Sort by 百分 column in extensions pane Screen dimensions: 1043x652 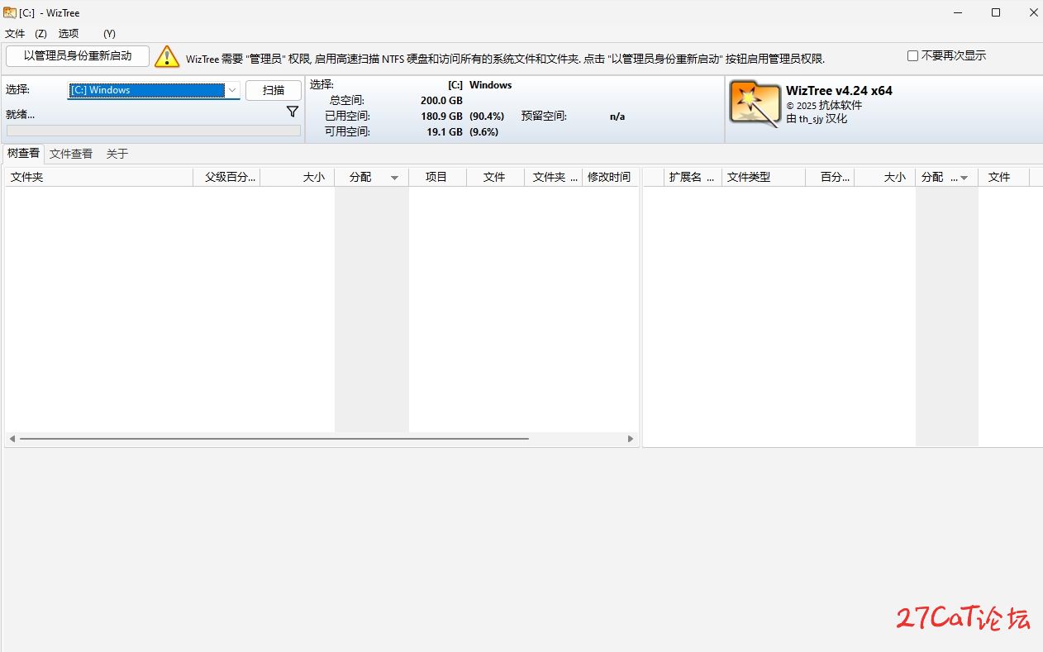pyautogui.click(x=830, y=177)
